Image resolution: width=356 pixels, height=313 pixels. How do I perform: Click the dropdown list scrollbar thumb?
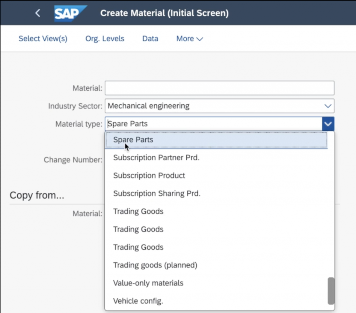[x=331, y=291]
